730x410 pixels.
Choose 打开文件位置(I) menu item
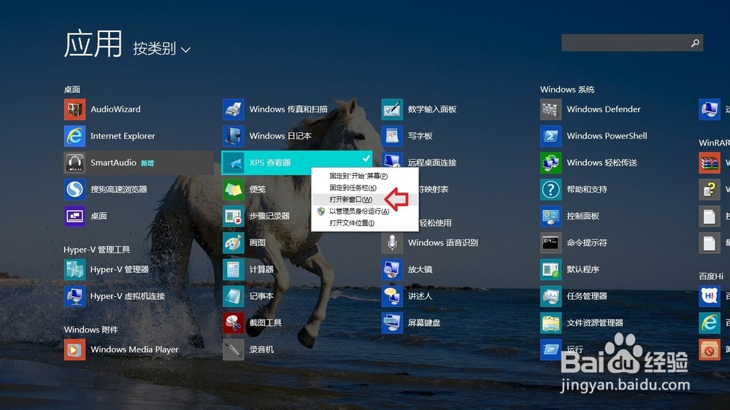click(x=364, y=223)
